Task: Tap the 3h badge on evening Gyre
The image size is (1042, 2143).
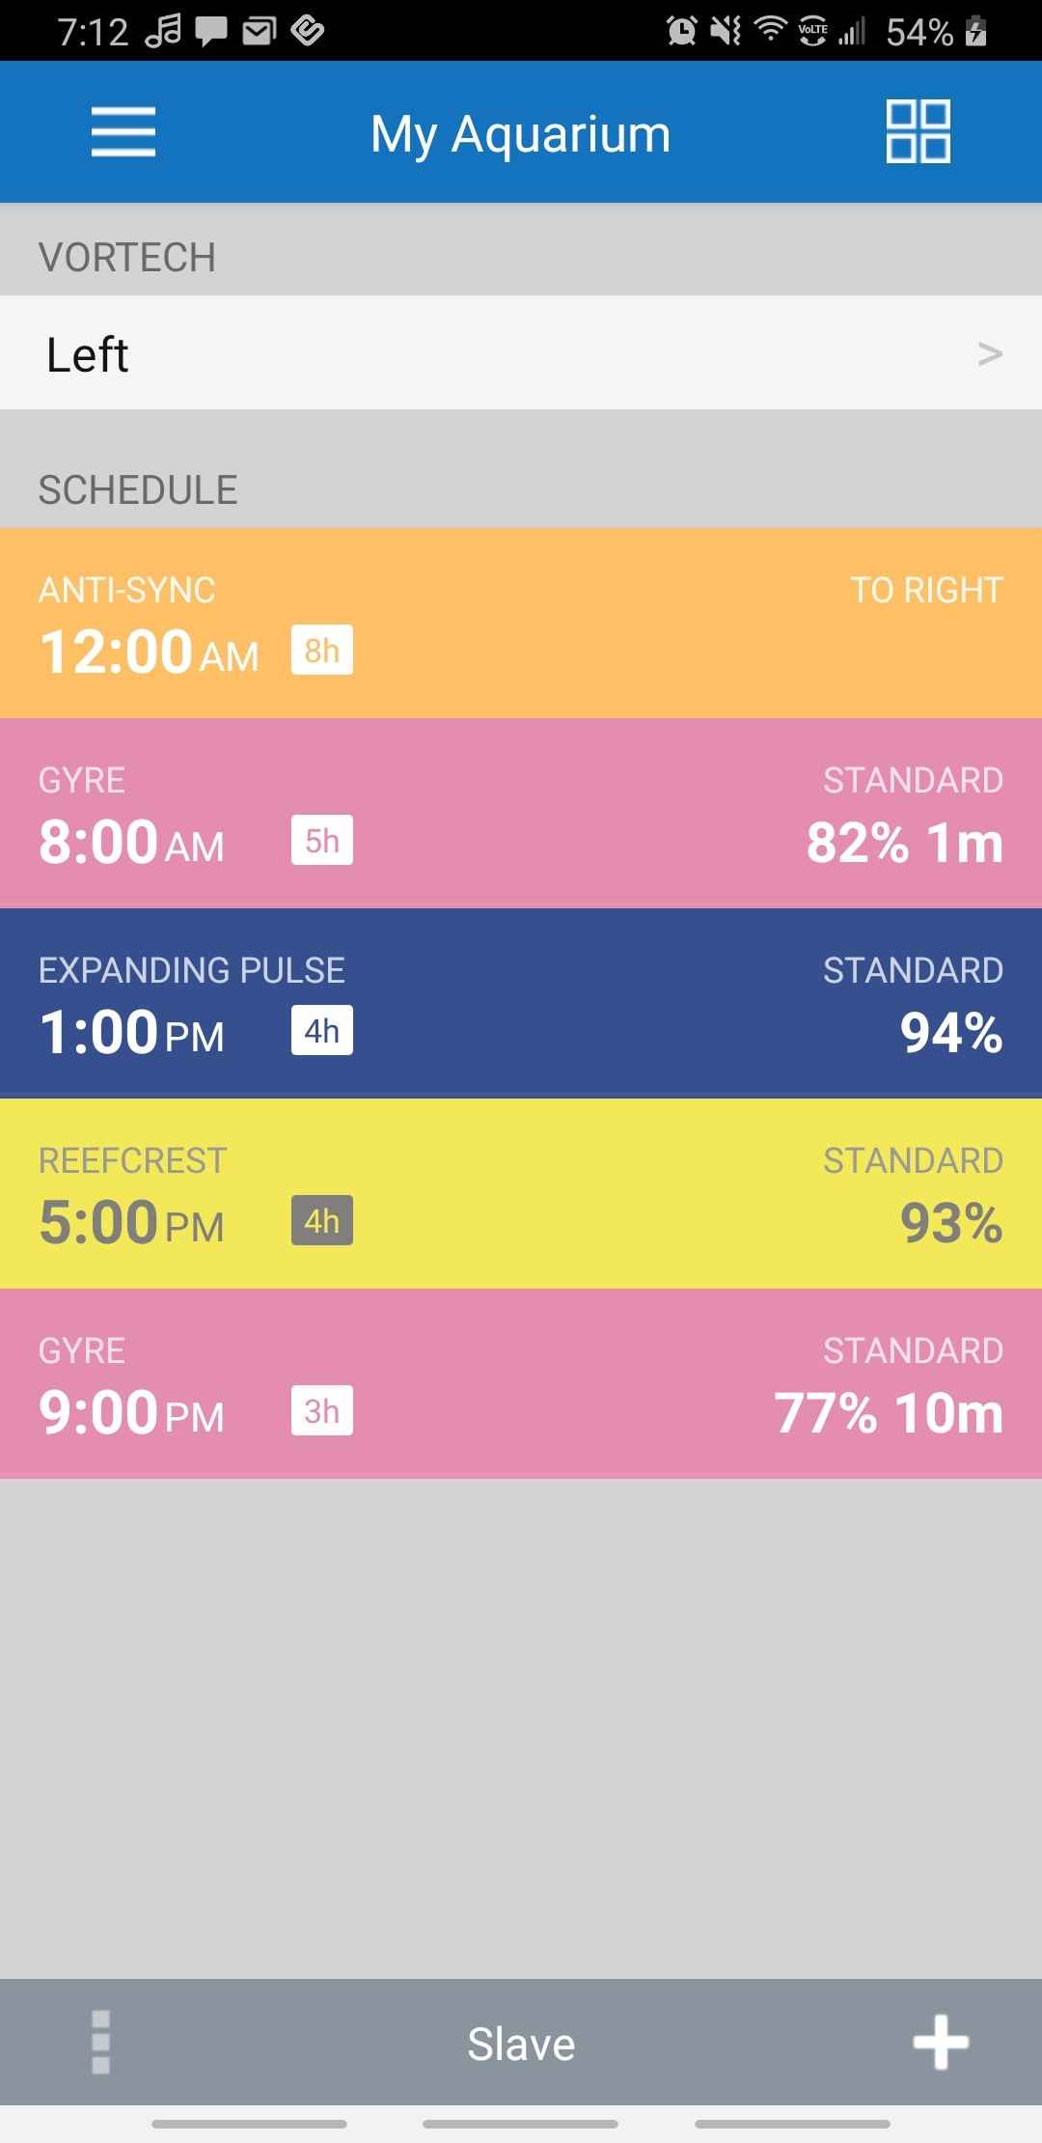Action: (322, 1411)
